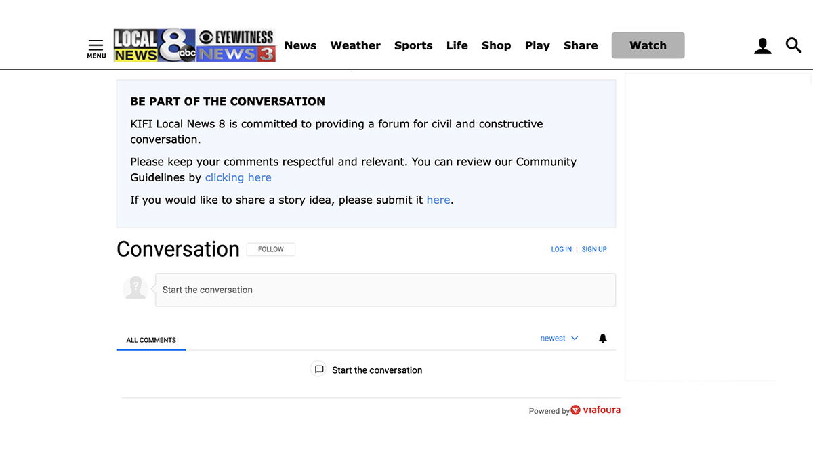
Task: Click the Viafoura logo
Action: (596, 410)
